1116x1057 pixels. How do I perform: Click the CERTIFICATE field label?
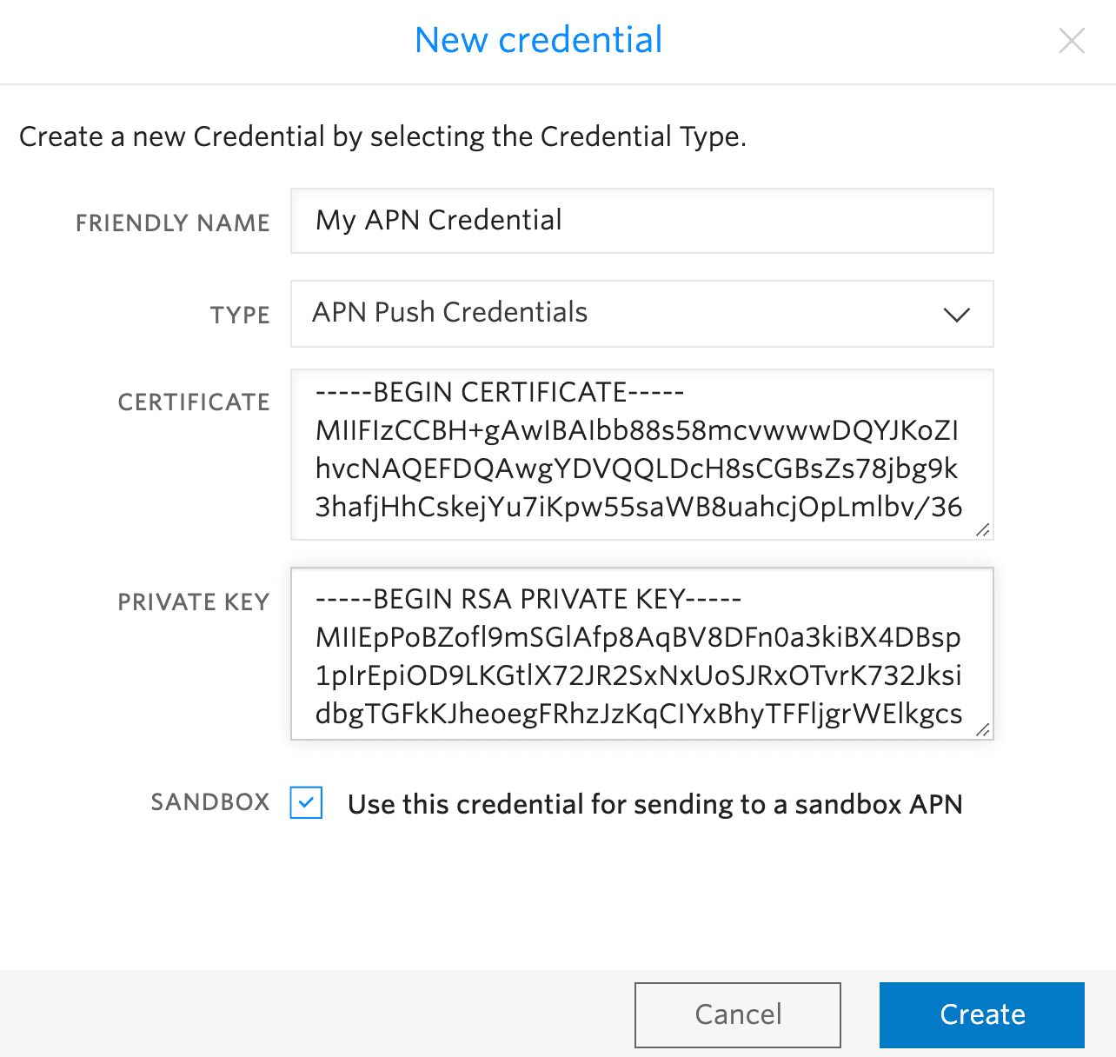pos(194,402)
